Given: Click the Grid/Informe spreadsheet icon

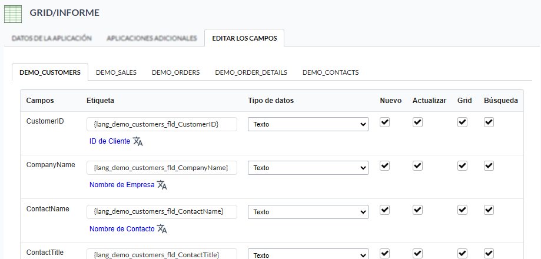Looking at the screenshot, I should 13,14.
